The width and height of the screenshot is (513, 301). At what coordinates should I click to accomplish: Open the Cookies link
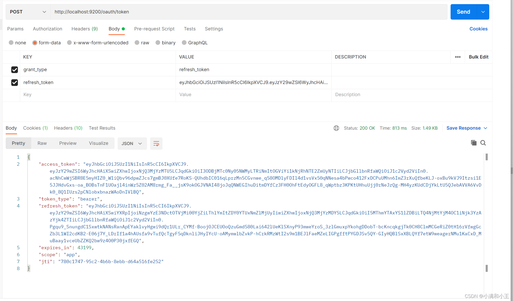click(478, 29)
